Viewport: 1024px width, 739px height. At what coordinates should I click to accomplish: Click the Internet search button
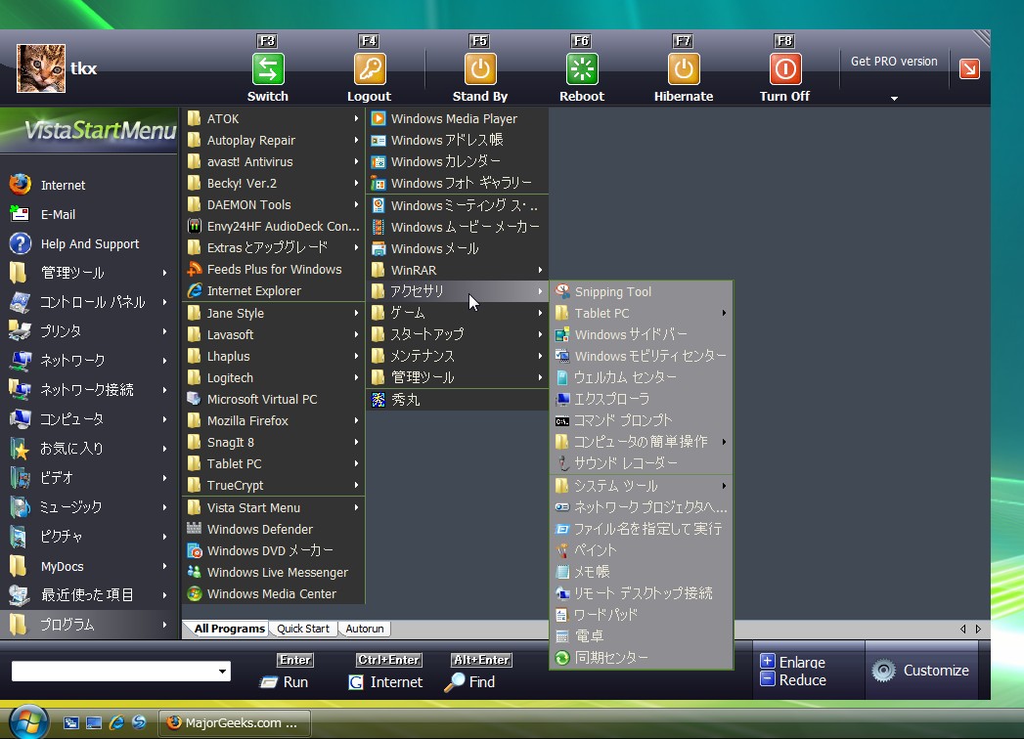[385, 681]
